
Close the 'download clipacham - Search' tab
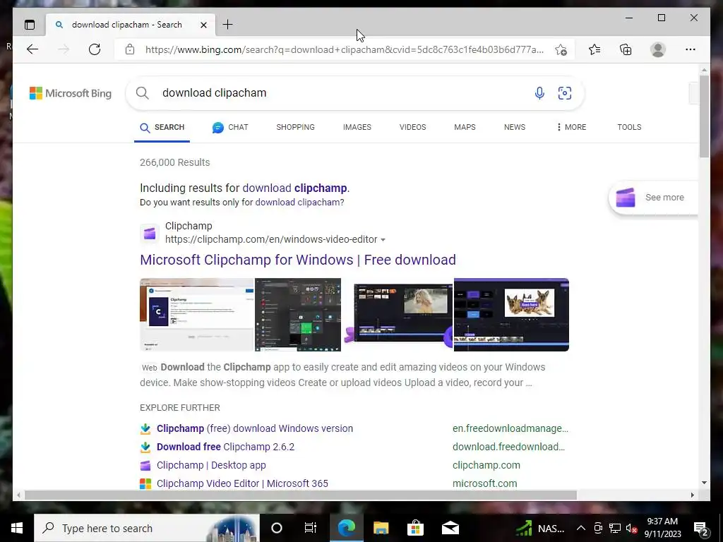coord(203,25)
